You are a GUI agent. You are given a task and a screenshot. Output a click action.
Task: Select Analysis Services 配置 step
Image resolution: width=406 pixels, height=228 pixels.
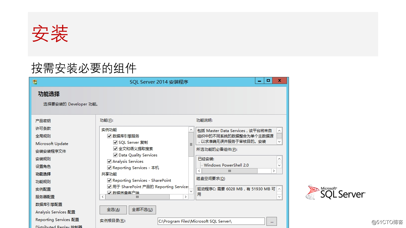tap(56, 212)
